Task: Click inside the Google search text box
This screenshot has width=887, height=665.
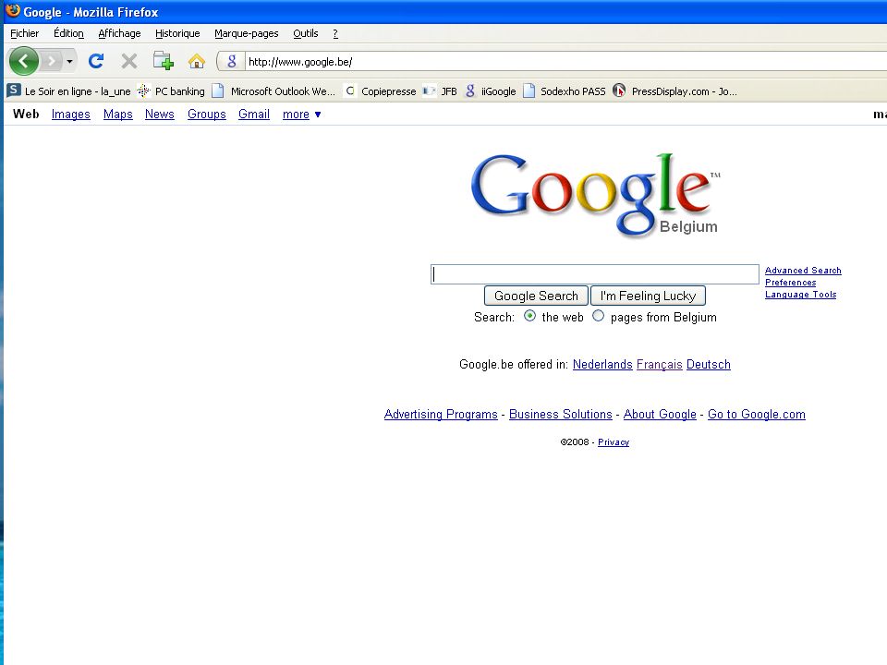Action: click(x=594, y=274)
